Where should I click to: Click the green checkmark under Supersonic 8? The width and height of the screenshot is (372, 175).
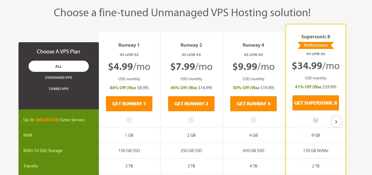[x=316, y=120]
